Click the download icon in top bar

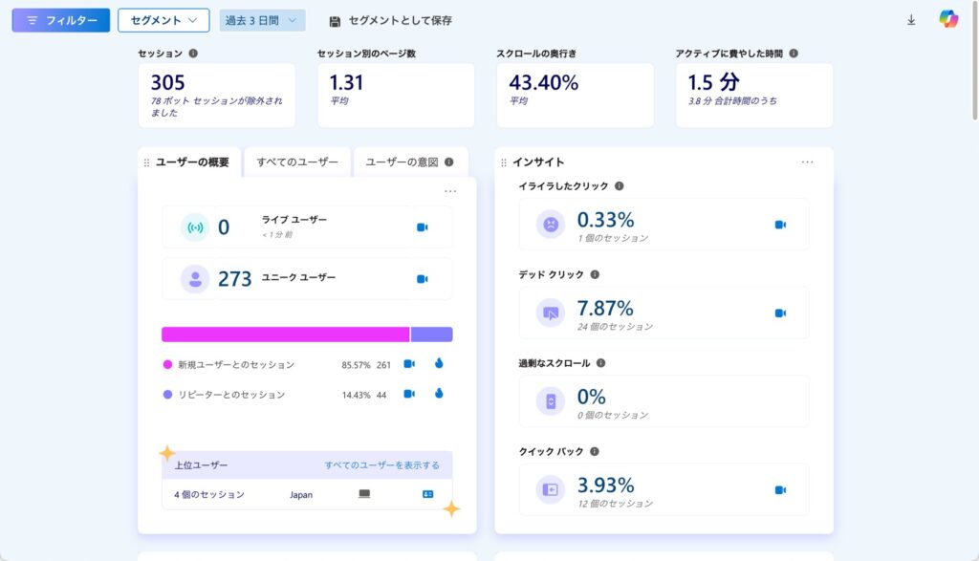tap(911, 20)
